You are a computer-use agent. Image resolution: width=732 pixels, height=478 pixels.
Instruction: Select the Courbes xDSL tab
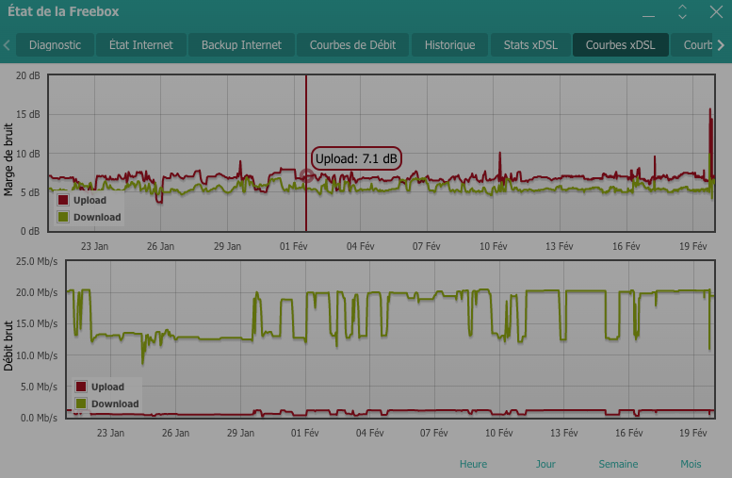click(x=620, y=45)
